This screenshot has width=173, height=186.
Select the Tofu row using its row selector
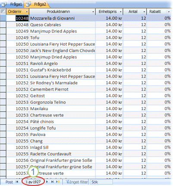coord(3,37)
